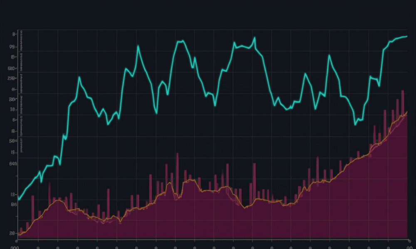This screenshot has height=249, width=416.
Task: Click the top y-axis label "0"
Action: coord(14,34)
